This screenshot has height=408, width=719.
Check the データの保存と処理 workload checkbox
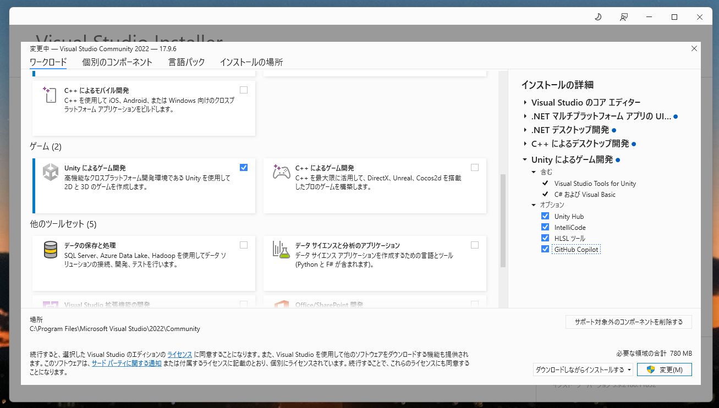pyautogui.click(x=244, y=245)
